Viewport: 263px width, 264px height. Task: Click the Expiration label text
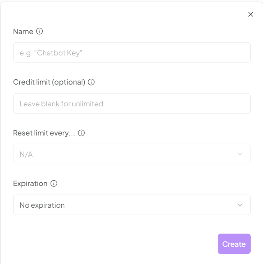[30, 184]
